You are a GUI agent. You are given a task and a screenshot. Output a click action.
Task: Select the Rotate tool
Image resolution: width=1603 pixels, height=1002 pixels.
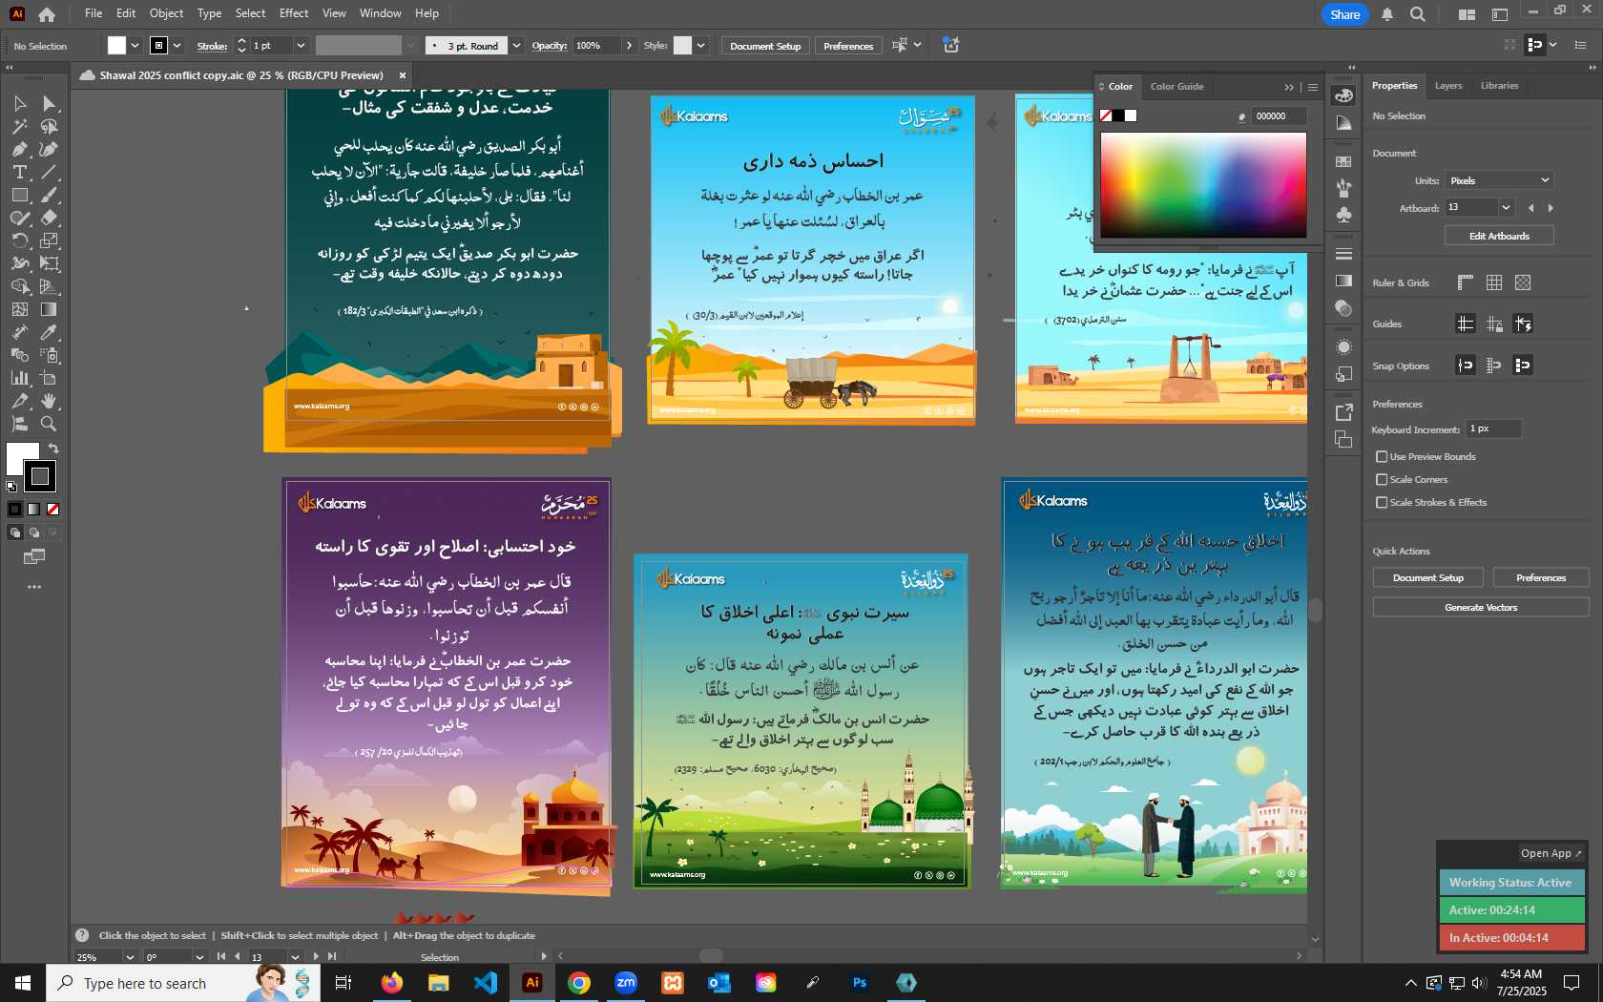pos(19,240)
